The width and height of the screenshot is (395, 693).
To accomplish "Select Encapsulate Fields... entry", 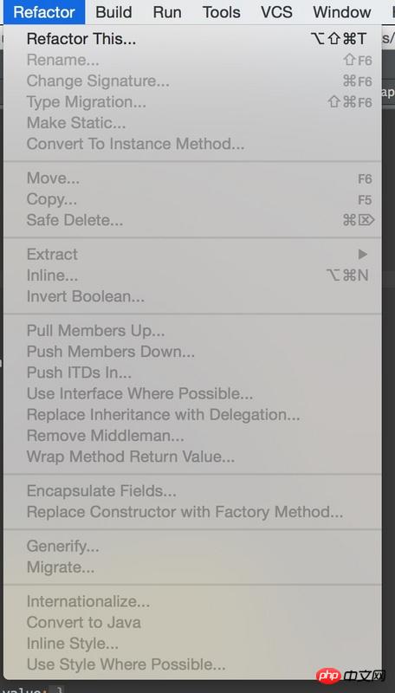I will [x=192, y=491].
